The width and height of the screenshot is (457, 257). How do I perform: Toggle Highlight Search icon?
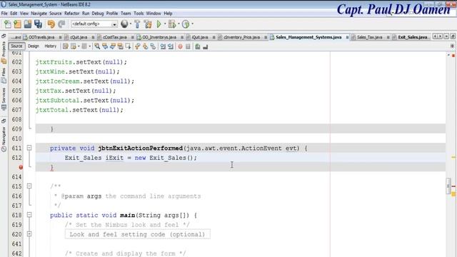[120, 46]
